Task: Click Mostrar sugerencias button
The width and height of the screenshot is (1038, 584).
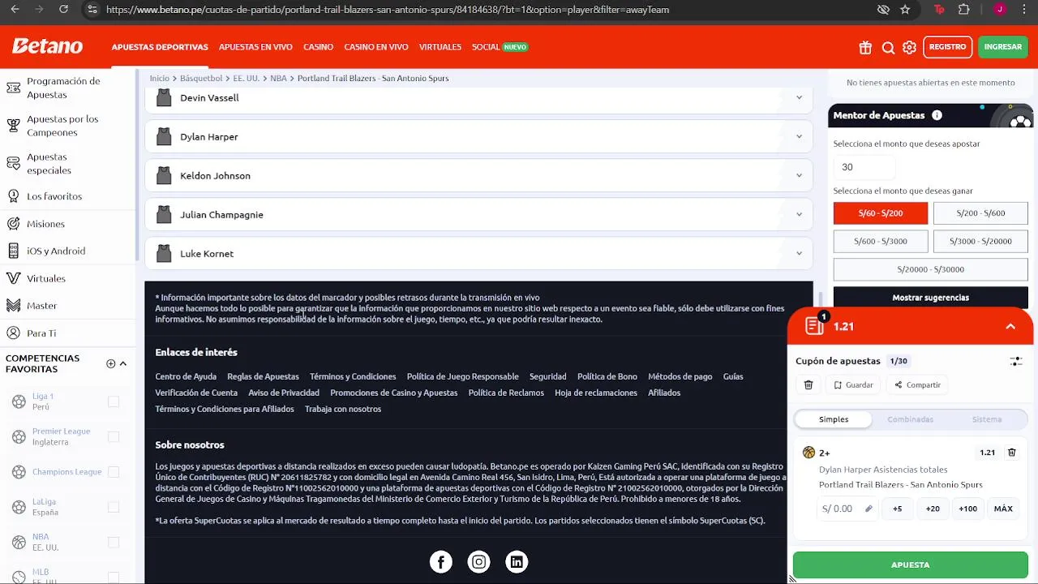Action: pos(930,298)
